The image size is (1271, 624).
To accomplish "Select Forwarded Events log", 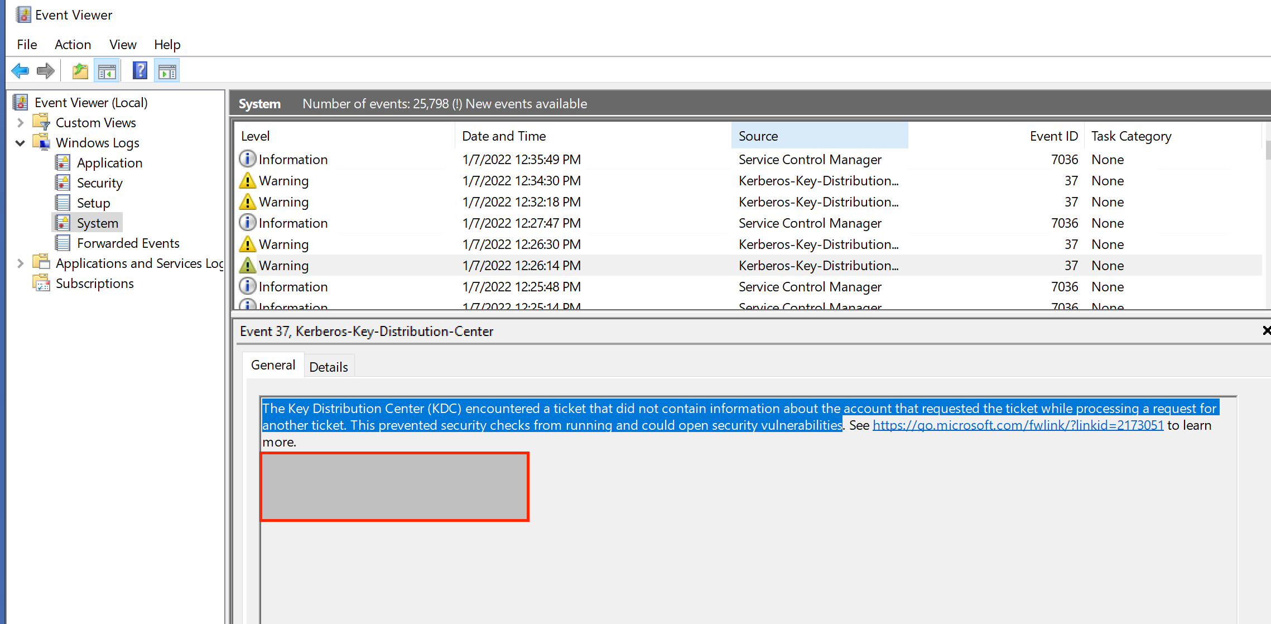I will (128, 243).
